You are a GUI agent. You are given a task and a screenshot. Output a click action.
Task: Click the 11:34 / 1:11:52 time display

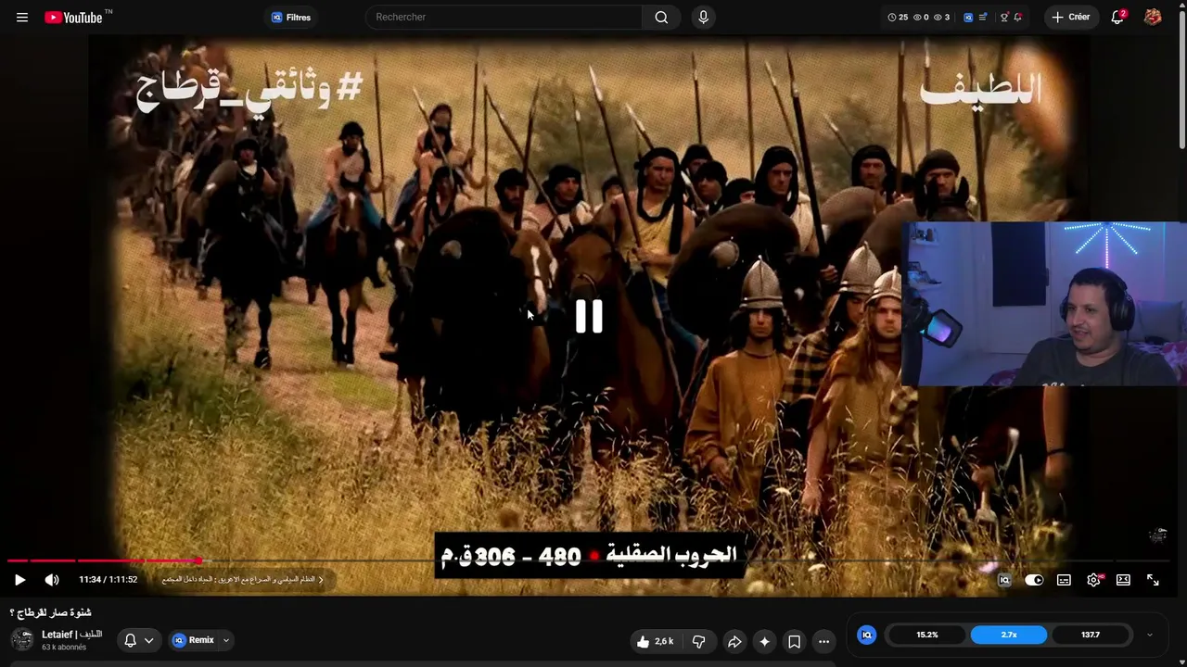pos(108,580)
